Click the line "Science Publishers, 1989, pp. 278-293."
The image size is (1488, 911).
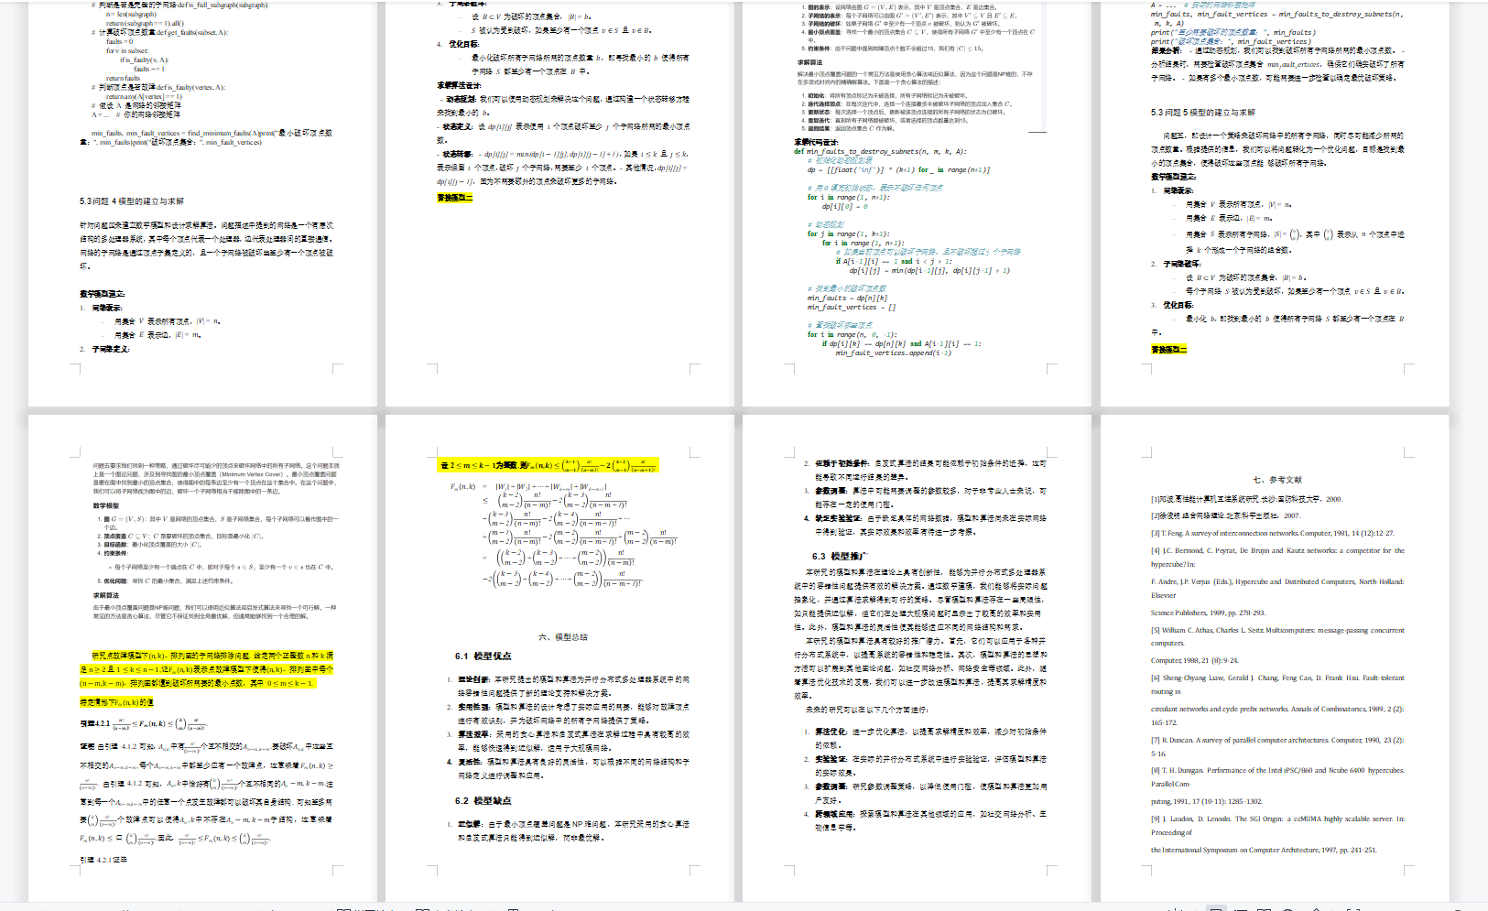[x=1208, y=613]
